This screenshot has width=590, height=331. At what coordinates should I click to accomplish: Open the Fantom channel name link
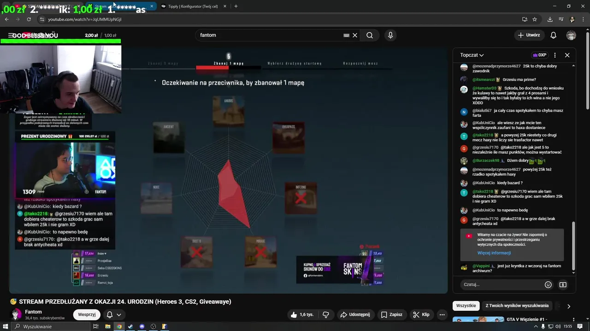[x=33, y=312]
